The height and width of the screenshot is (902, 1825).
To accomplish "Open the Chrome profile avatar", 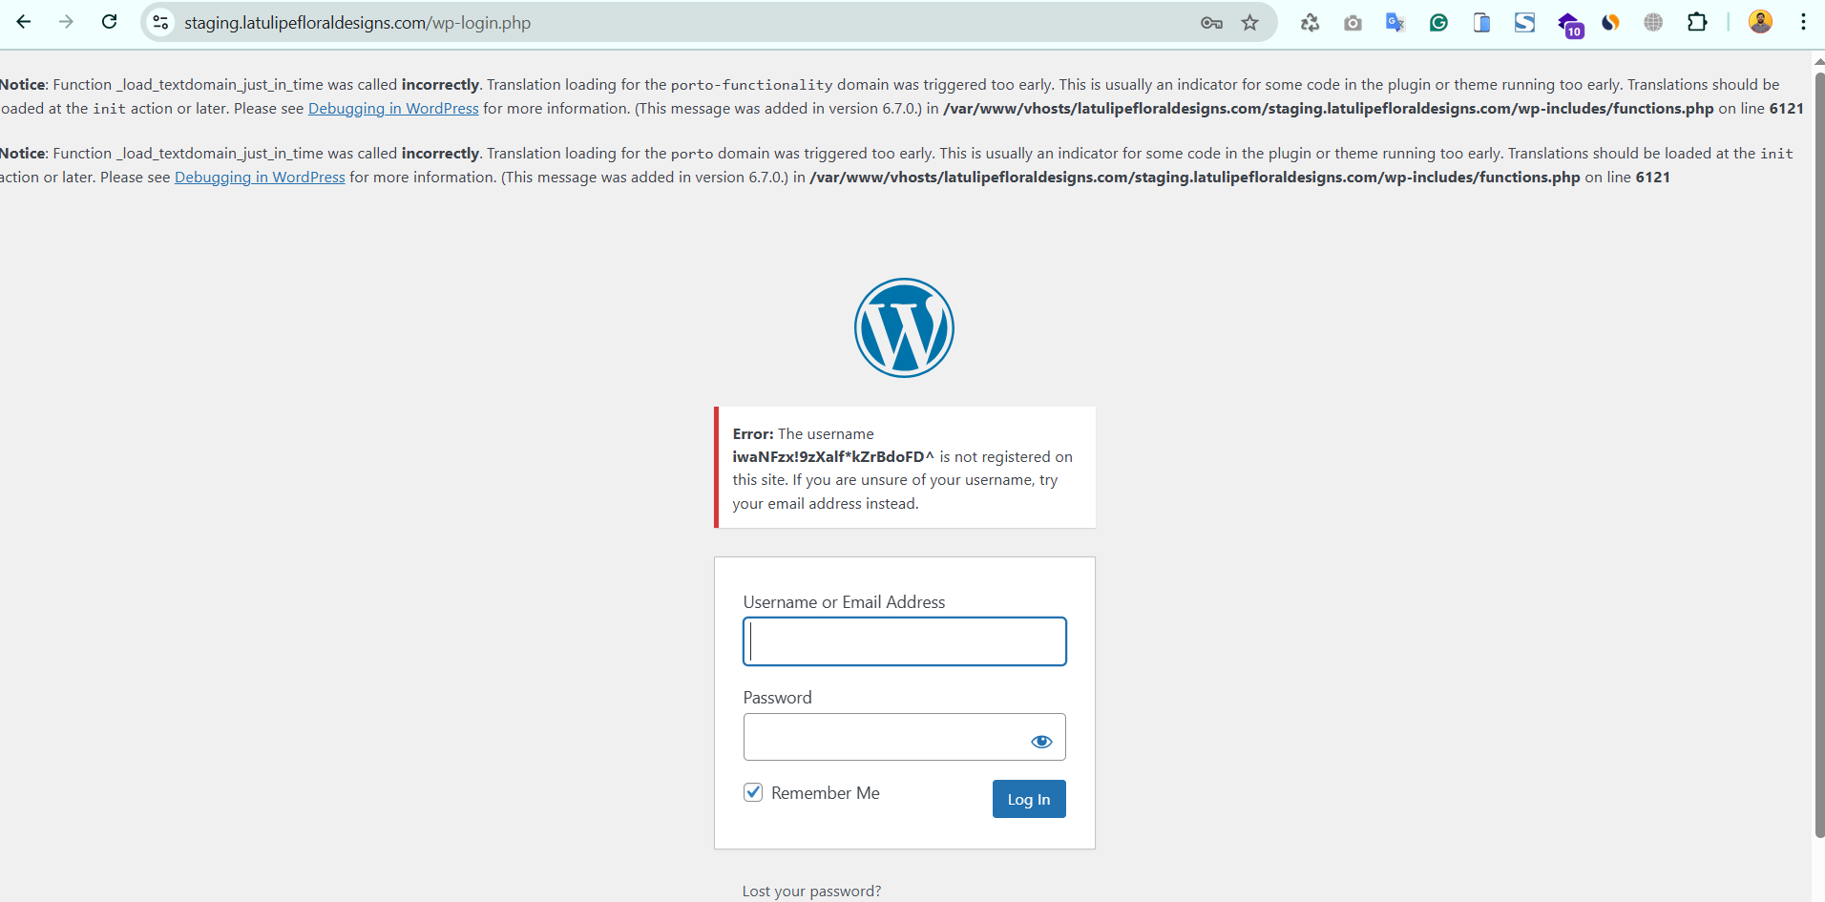I will point(1761,22).
